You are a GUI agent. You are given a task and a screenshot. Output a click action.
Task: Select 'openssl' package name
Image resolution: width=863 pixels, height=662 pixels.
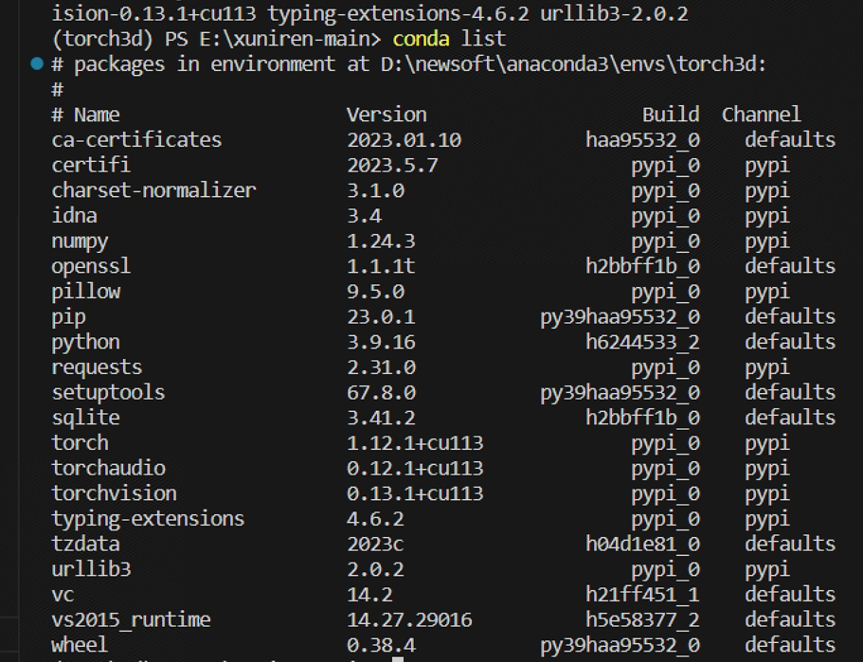click(x=91, y=266)
